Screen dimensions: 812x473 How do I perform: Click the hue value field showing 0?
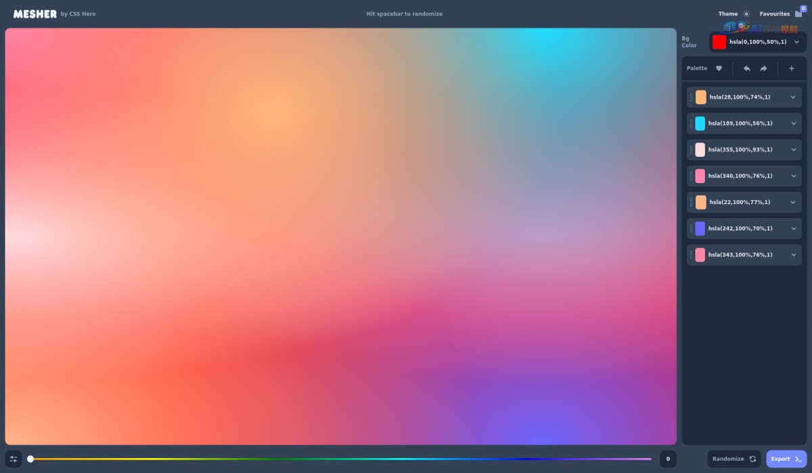[x=668, y=459]
